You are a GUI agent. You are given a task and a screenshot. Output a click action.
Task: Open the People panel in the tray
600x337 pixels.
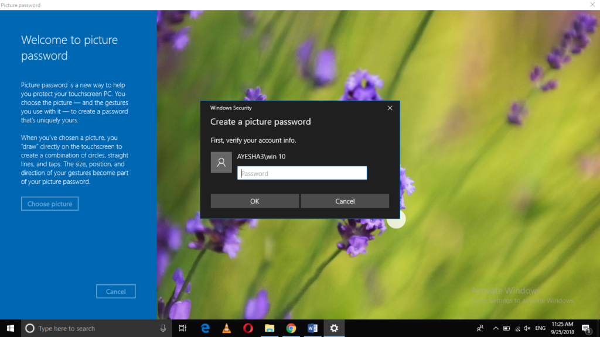pos(480,328)
